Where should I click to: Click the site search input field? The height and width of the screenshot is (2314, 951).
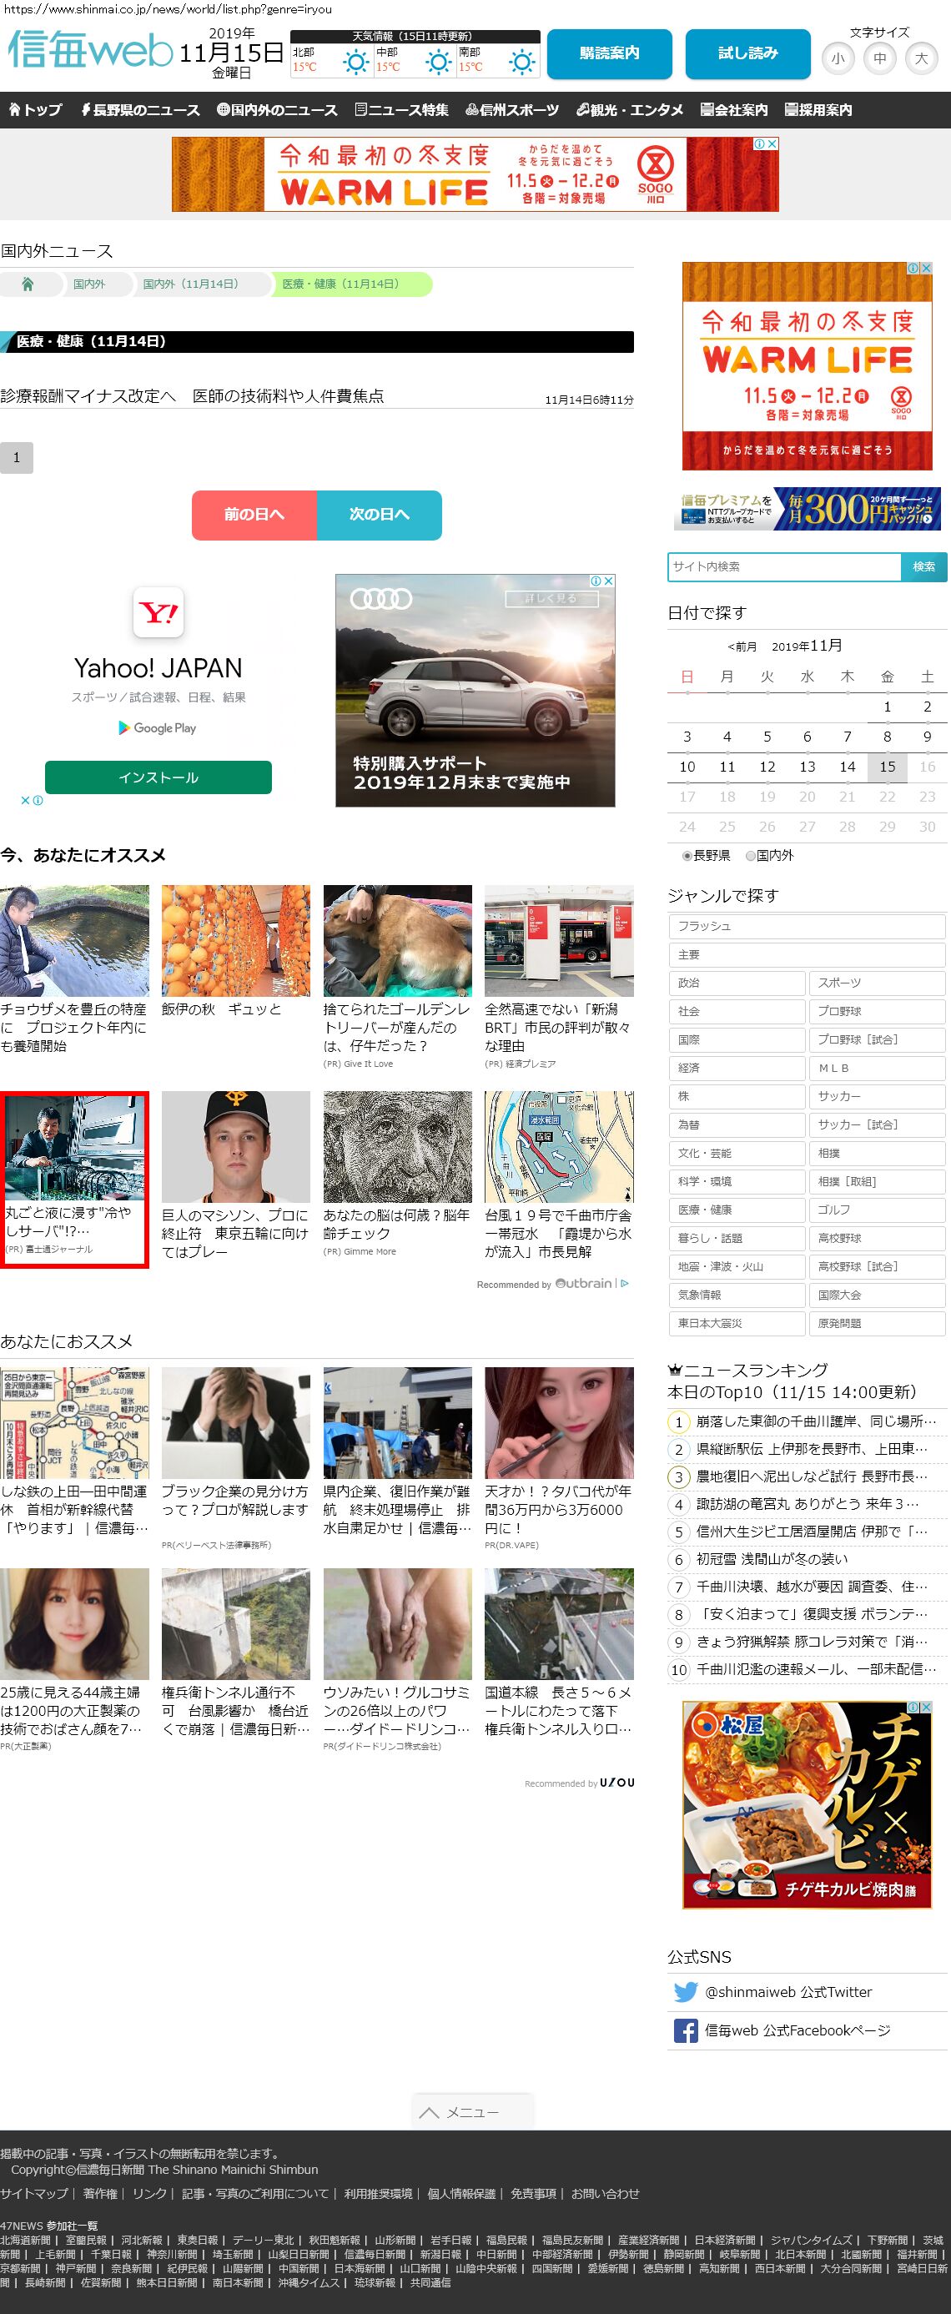pyautogui.click(x=783, y=567)
